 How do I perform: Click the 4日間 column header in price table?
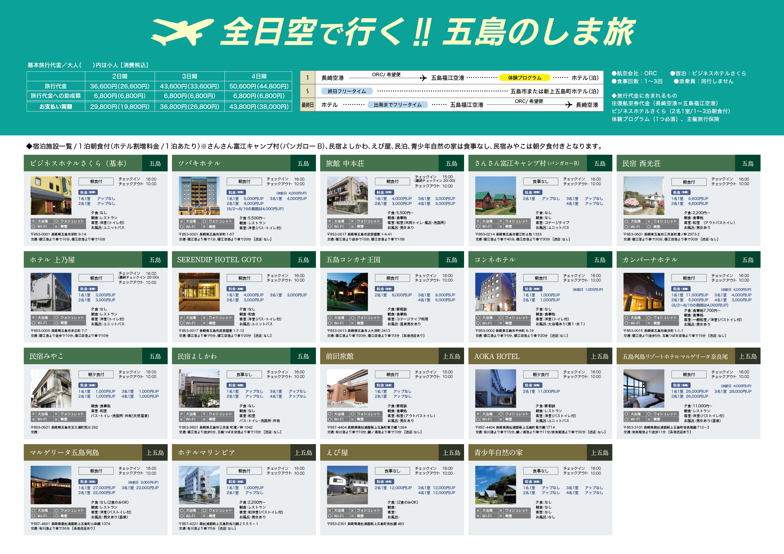tap(259, 76)
